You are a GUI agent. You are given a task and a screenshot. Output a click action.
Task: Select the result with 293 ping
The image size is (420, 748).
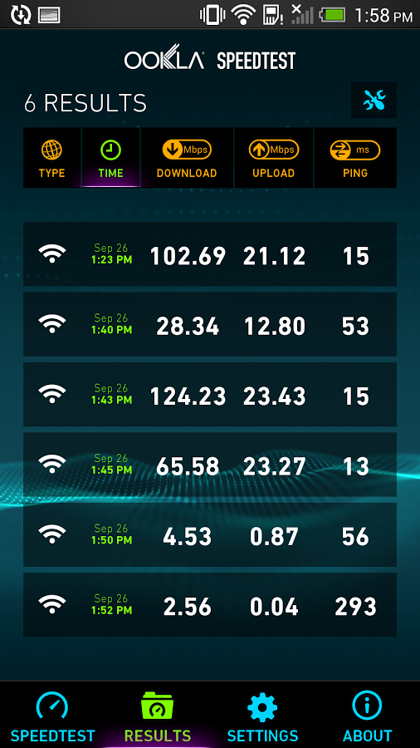[210, 605]
